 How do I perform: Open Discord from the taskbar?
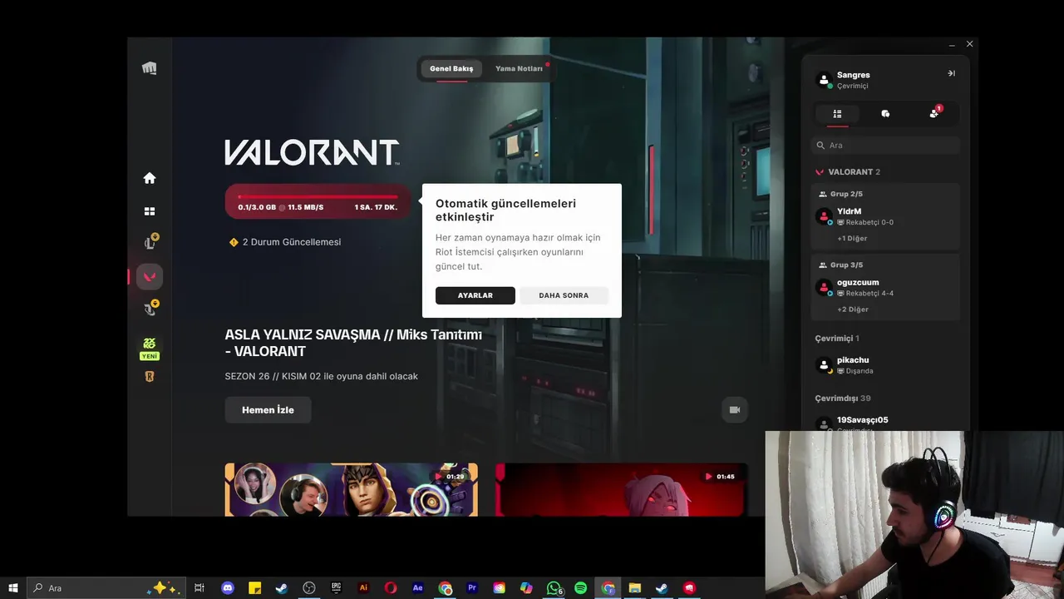pyautogui.click(x=228, y=587)
